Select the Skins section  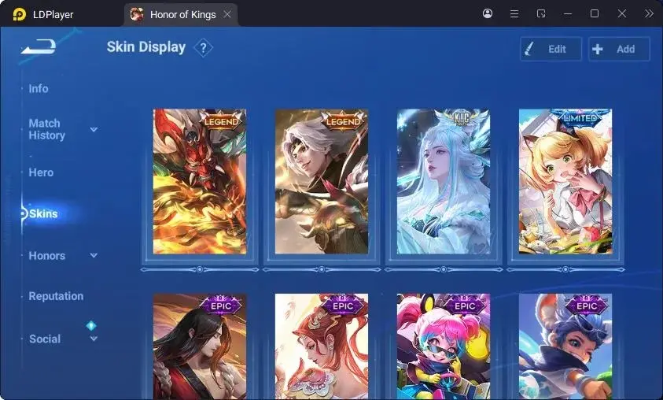pos(43,213)
